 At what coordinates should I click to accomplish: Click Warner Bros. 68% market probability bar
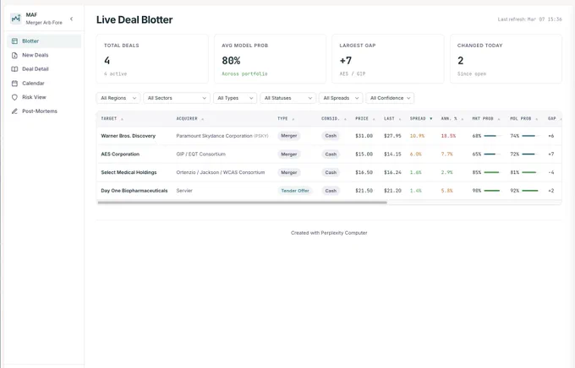click(492, 136)
